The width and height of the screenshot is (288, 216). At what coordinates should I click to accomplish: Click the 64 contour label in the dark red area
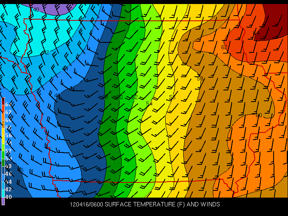coord(256,33)
